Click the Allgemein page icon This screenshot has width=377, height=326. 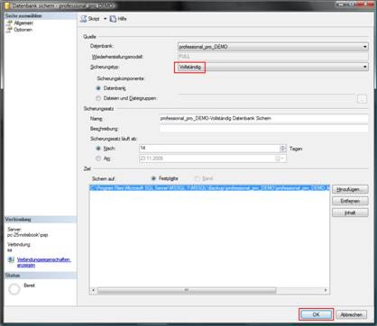tap(10, 23)
